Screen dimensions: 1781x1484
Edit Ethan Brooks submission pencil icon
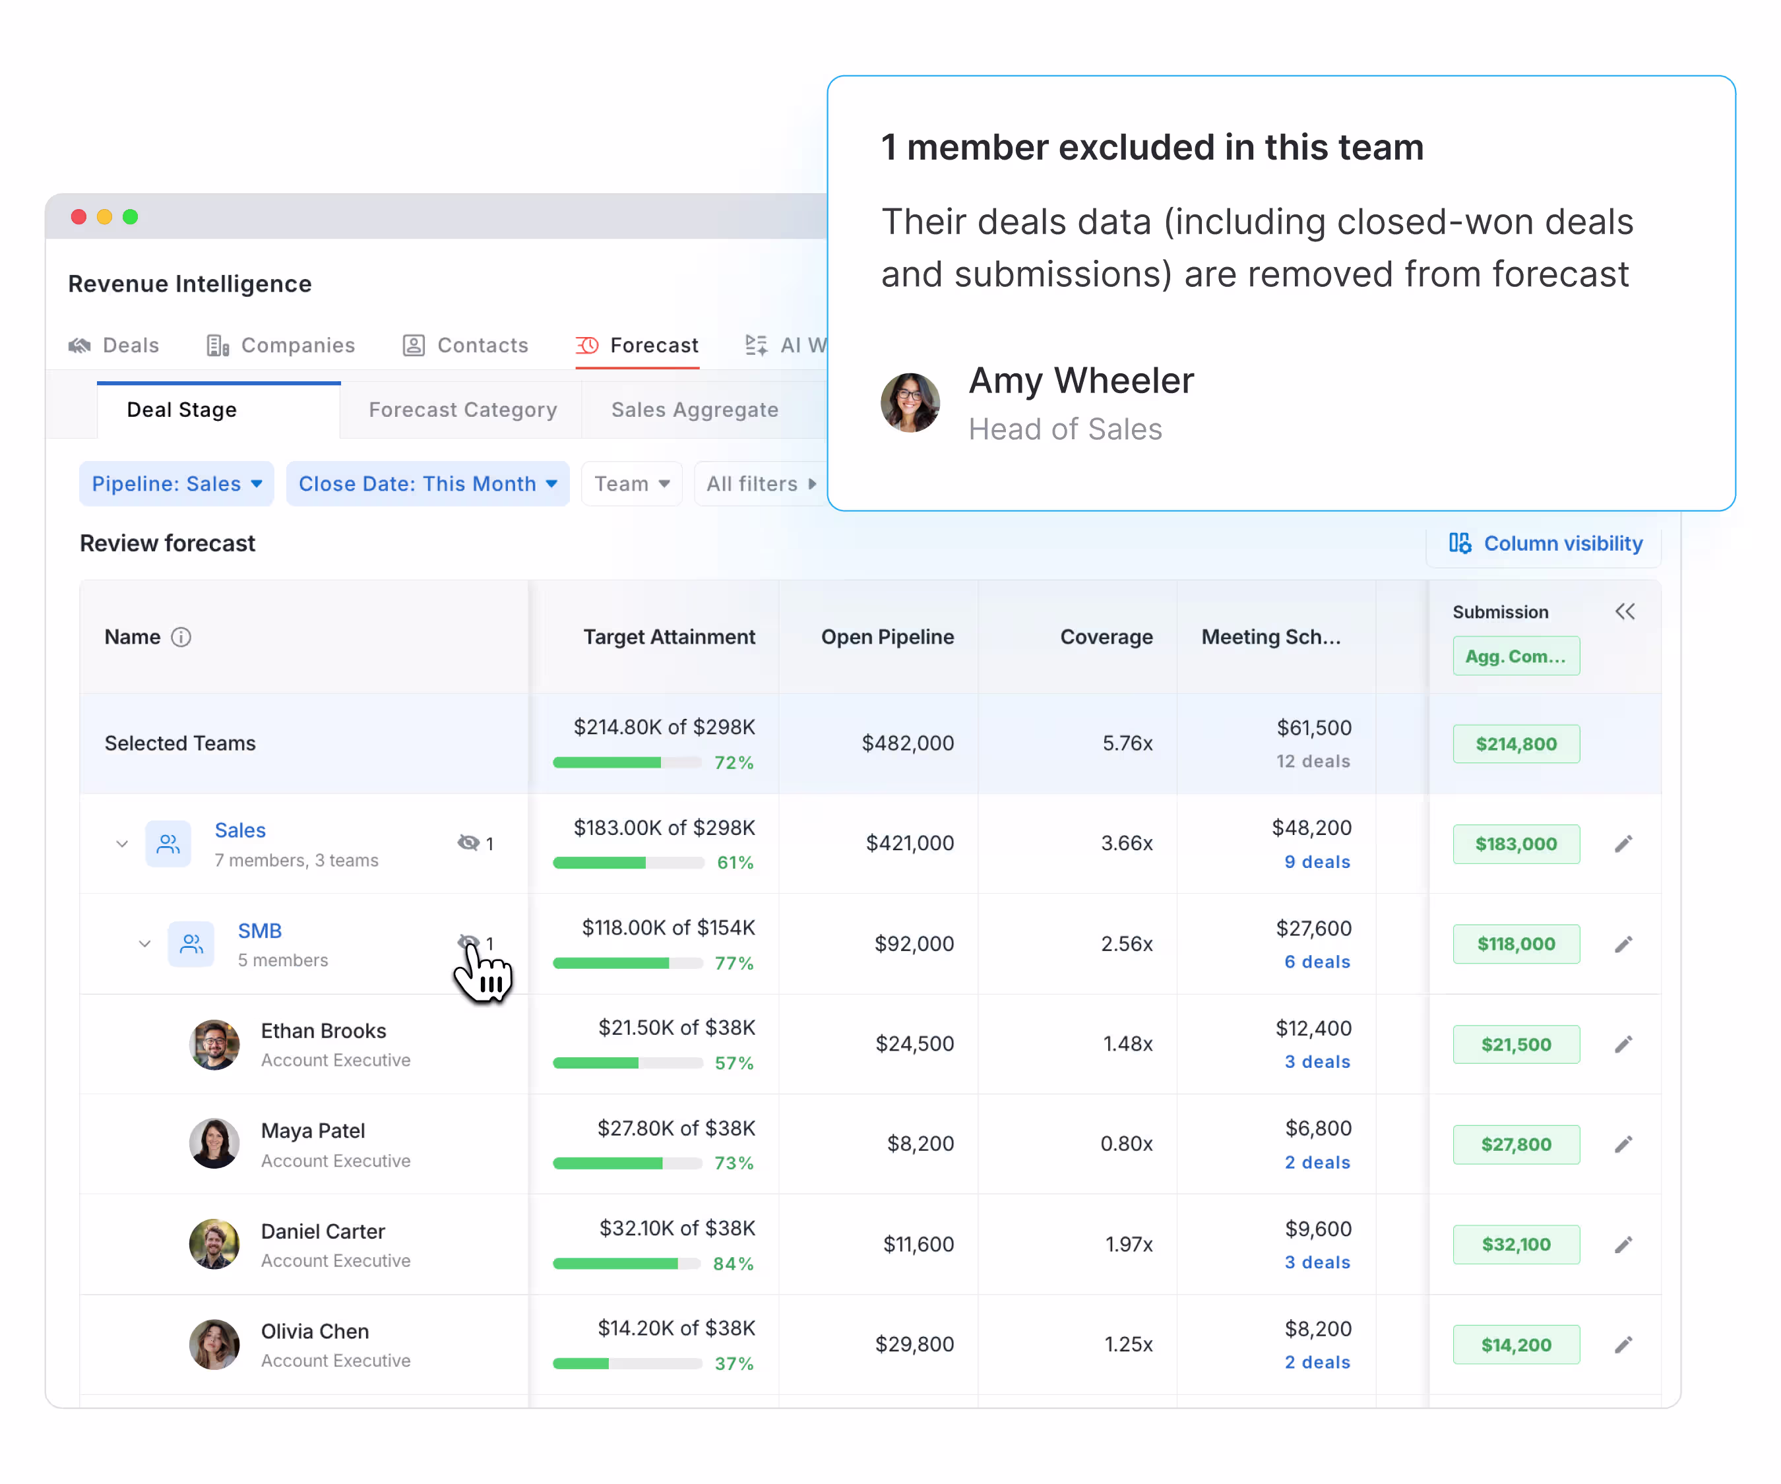1623,1044
